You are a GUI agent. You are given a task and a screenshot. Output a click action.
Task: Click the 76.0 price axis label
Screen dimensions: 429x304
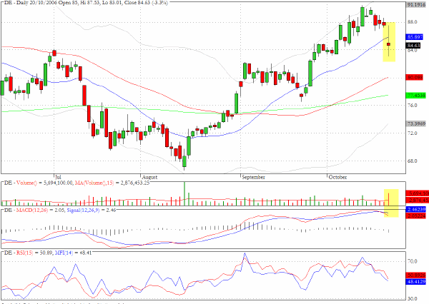click(413, 105)
